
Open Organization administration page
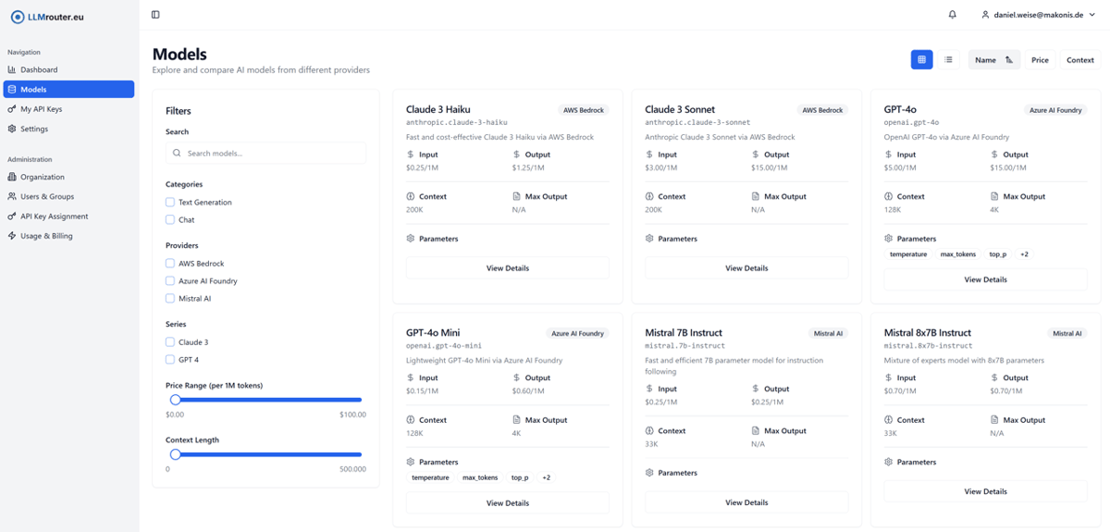(x=68, y=177)
